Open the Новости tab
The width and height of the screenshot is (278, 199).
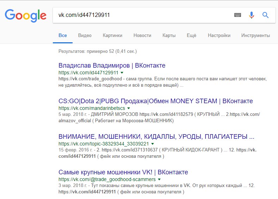click(142, 36)
